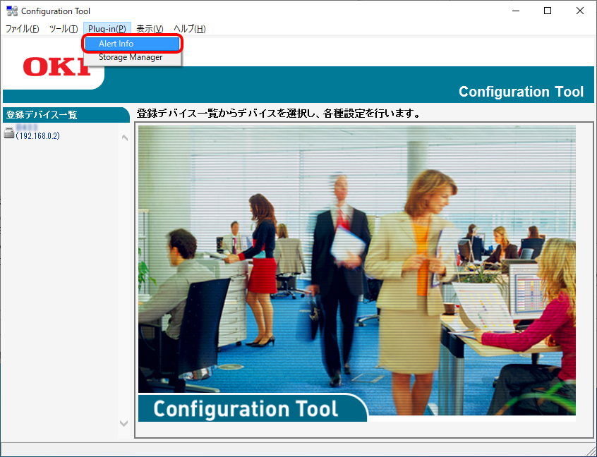The width and height of the screenshot is (597, 457).
Task: Open the ツール(T) menu
Action: (x=64, y=29)
